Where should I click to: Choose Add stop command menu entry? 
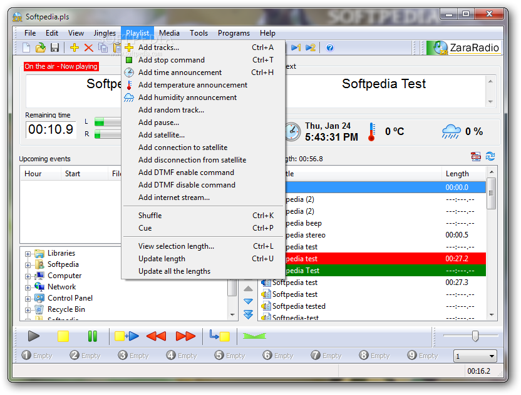[x=204, y=60]
